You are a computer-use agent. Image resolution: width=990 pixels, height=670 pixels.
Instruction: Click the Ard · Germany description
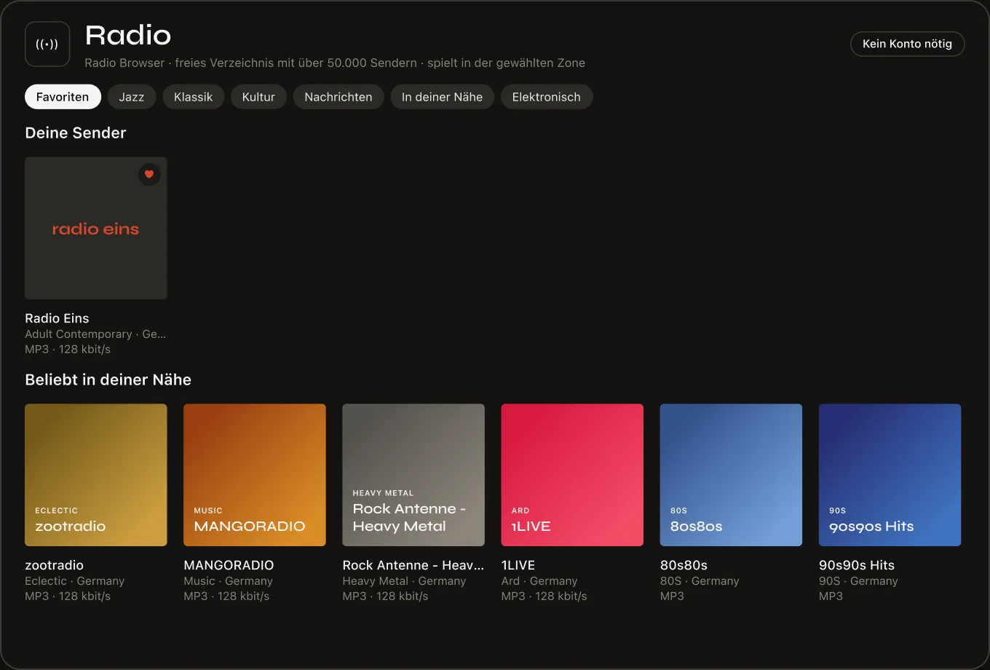click(x=539, y=581)
